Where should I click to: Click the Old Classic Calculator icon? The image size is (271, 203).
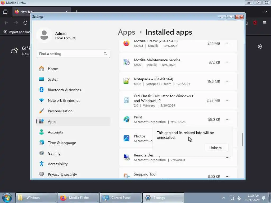(126, 100)
